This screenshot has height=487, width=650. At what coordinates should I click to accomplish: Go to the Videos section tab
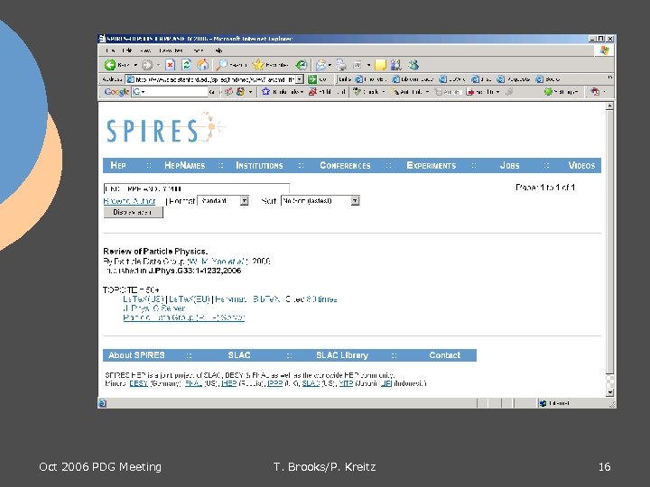coord(581,165)
